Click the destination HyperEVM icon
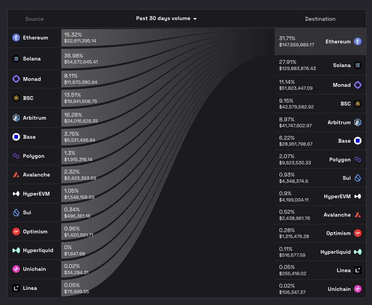372x305 pixels. 358,196
